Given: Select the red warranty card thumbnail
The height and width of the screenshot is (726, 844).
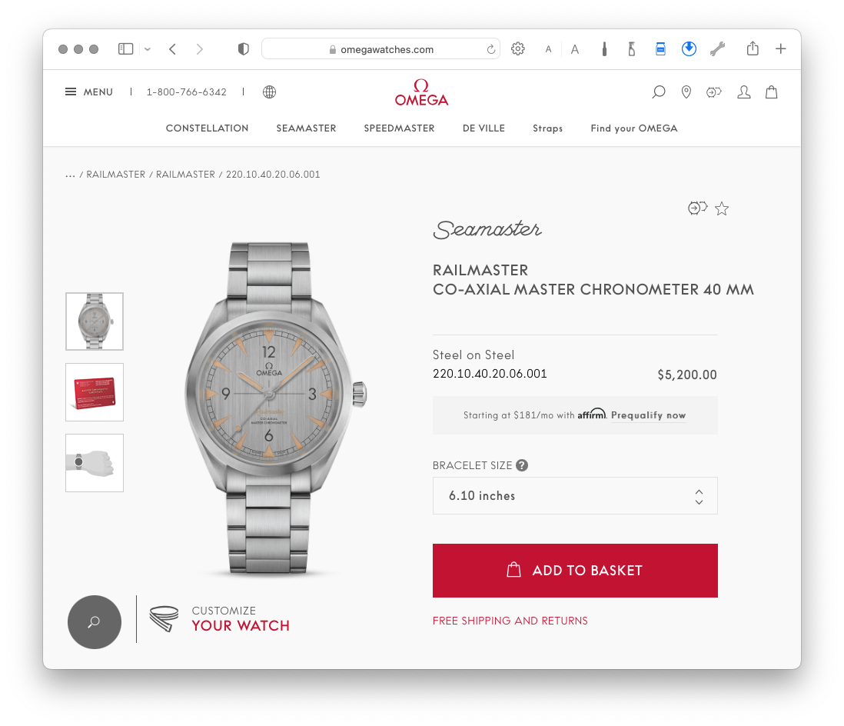Looking at the screenshot, I should [95, 392].
